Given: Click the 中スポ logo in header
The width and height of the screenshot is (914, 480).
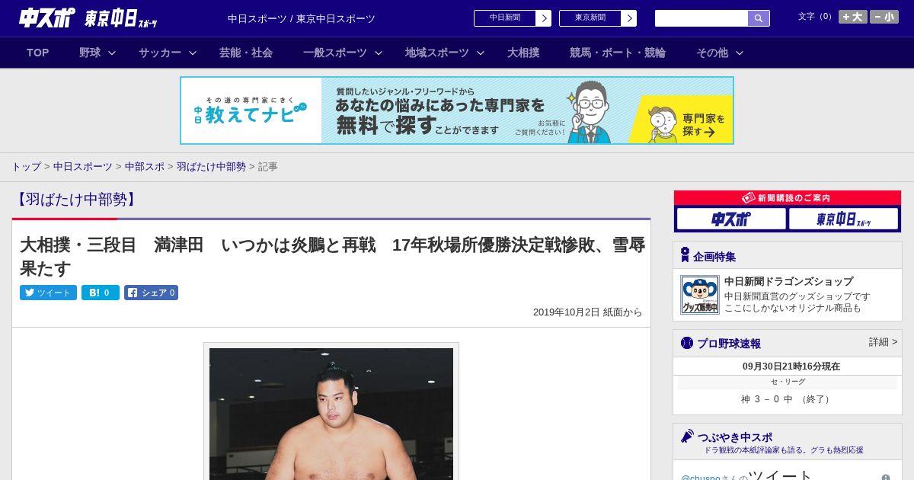Looking at the screenshot, I should tap(47, 18).
